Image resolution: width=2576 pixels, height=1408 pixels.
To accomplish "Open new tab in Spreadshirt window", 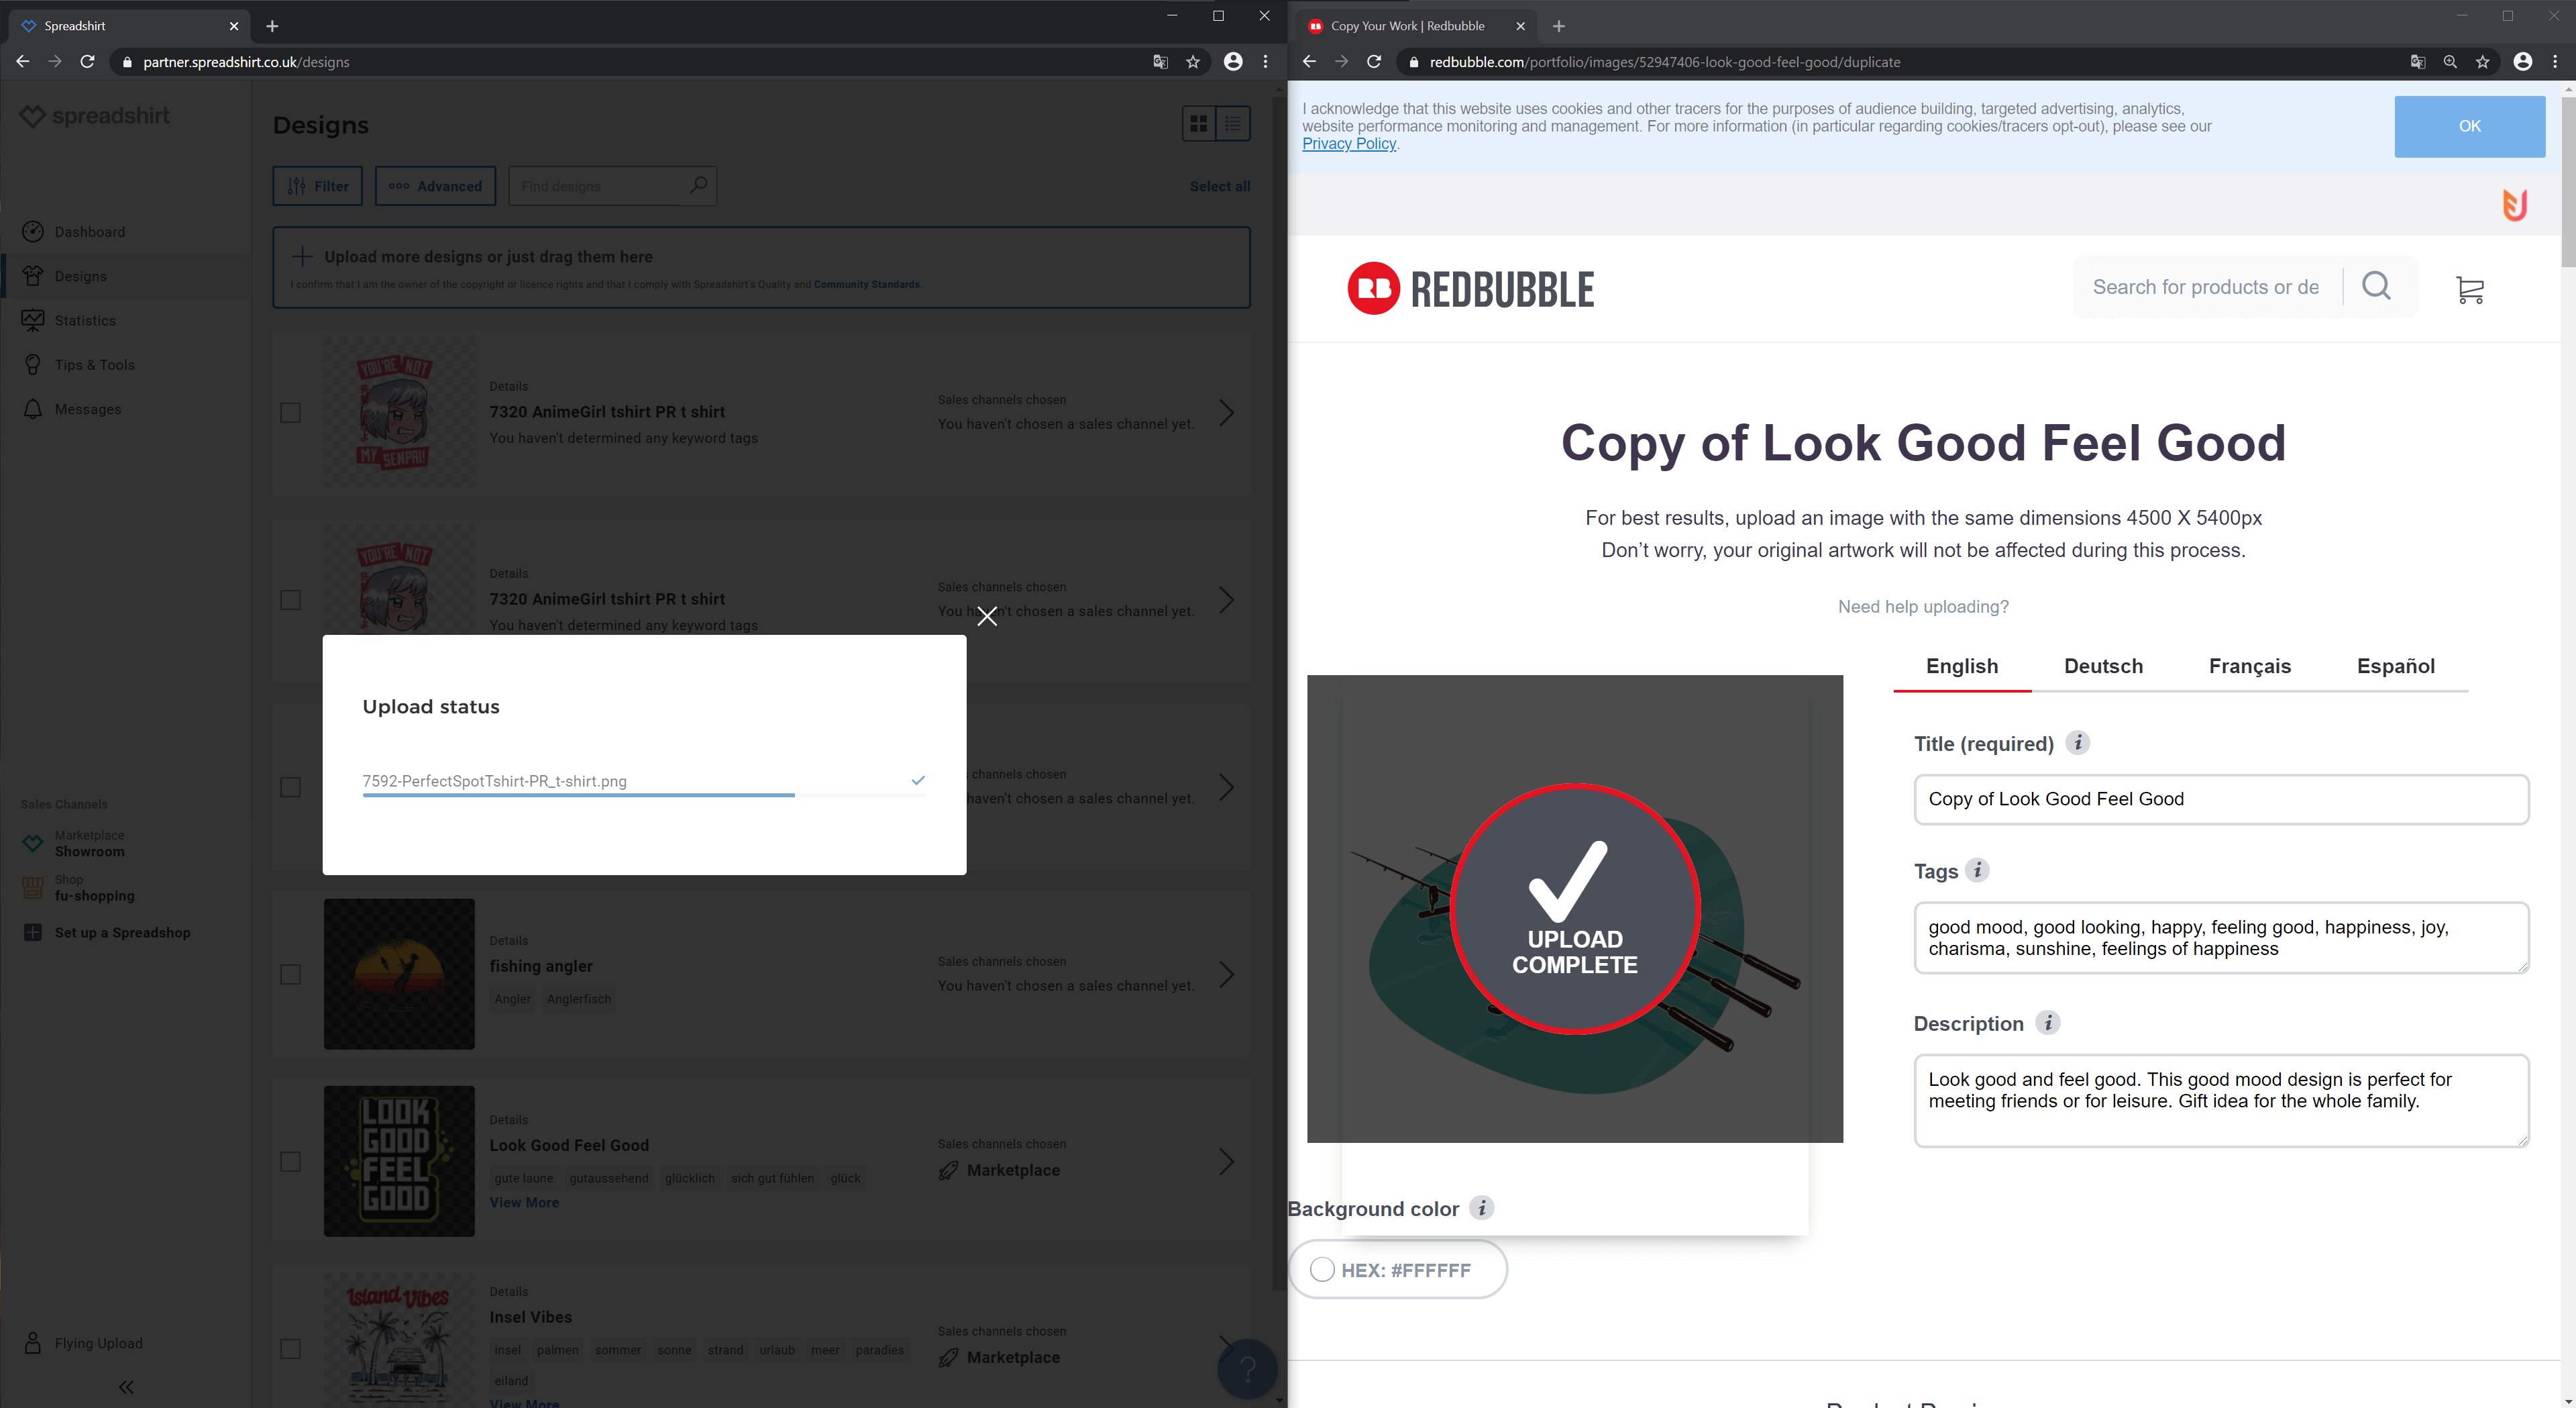I will [272, 26].
